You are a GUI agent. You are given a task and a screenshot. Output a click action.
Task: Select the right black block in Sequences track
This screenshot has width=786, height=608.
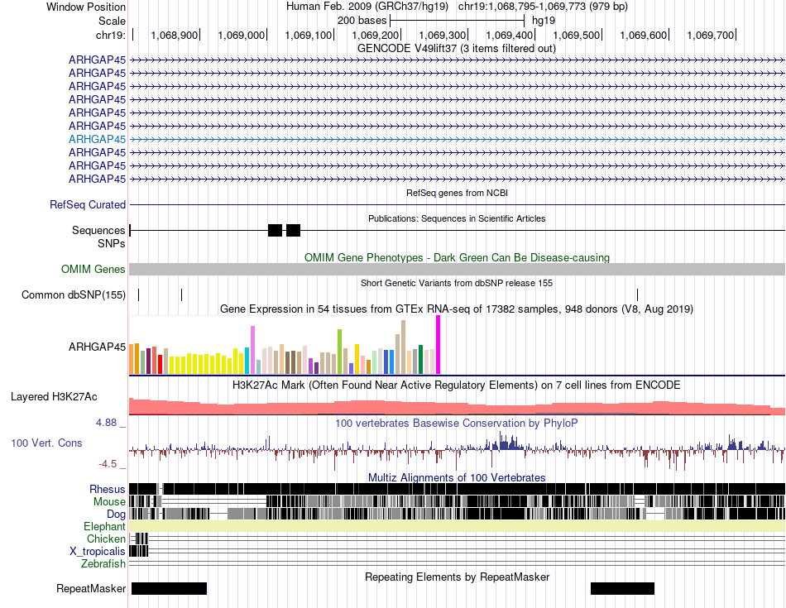click(x=293, y=231)
